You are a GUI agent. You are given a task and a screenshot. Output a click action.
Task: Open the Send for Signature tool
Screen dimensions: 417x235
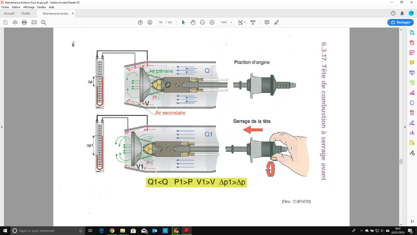point(412,133)
